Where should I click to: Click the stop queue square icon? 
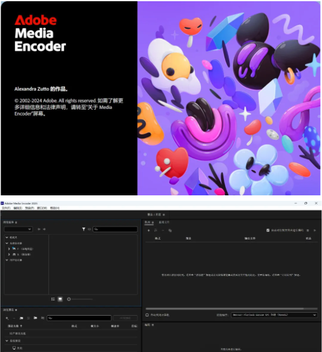[308, 230]
